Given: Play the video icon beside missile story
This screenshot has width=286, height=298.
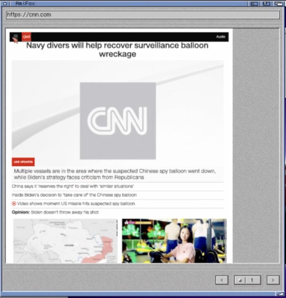Looking at the screenshot, I should (x=14, y=204).
